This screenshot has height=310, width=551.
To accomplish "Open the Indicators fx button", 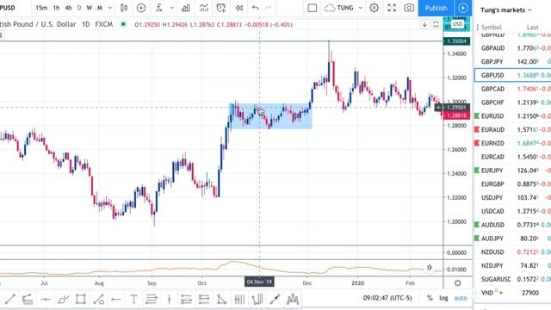I will pyautogui.click(x=158, y=8).
